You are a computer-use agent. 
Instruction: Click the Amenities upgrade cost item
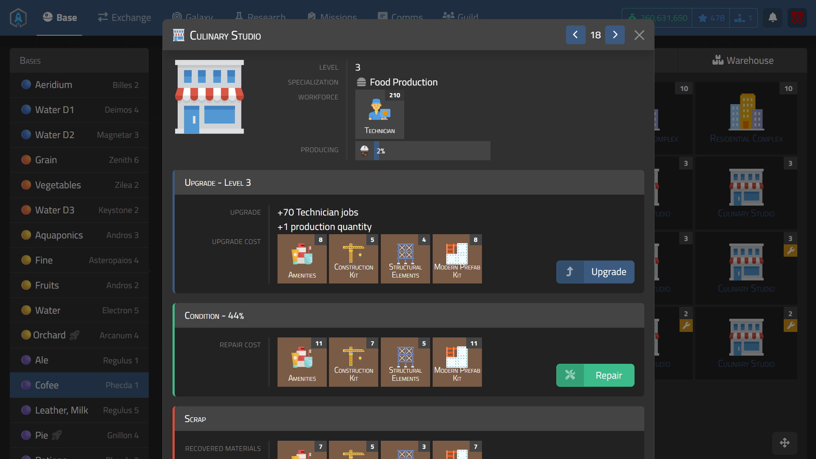pyautogui.click(x=302, y=259)
